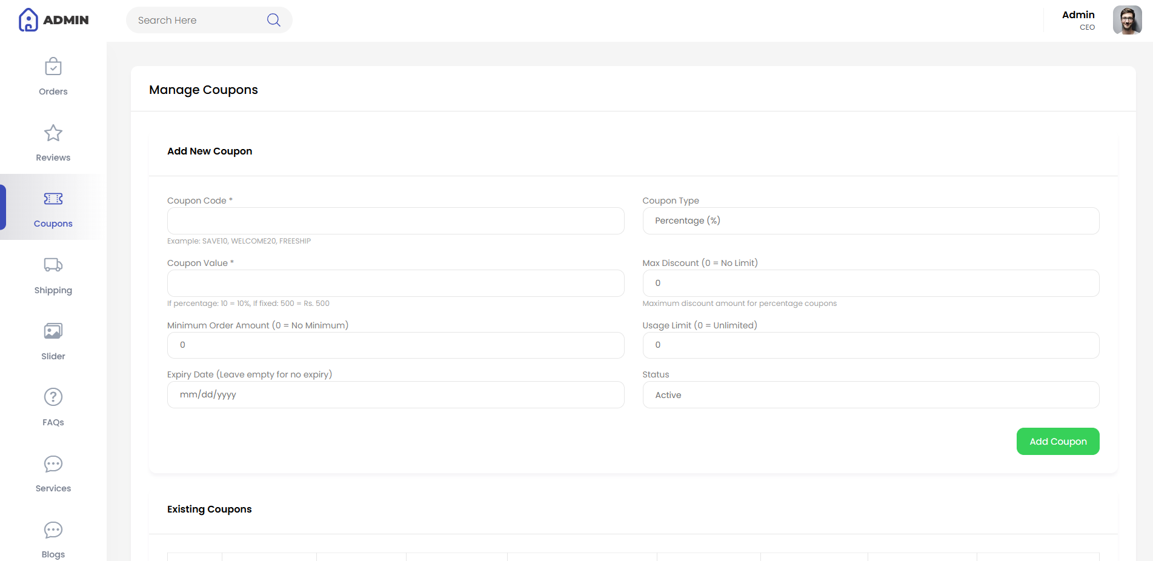
Task: Open Reviews via the star icon
Action: (x=53, y=133)
